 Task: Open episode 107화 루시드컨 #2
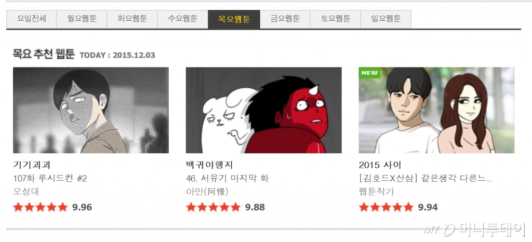50,178
